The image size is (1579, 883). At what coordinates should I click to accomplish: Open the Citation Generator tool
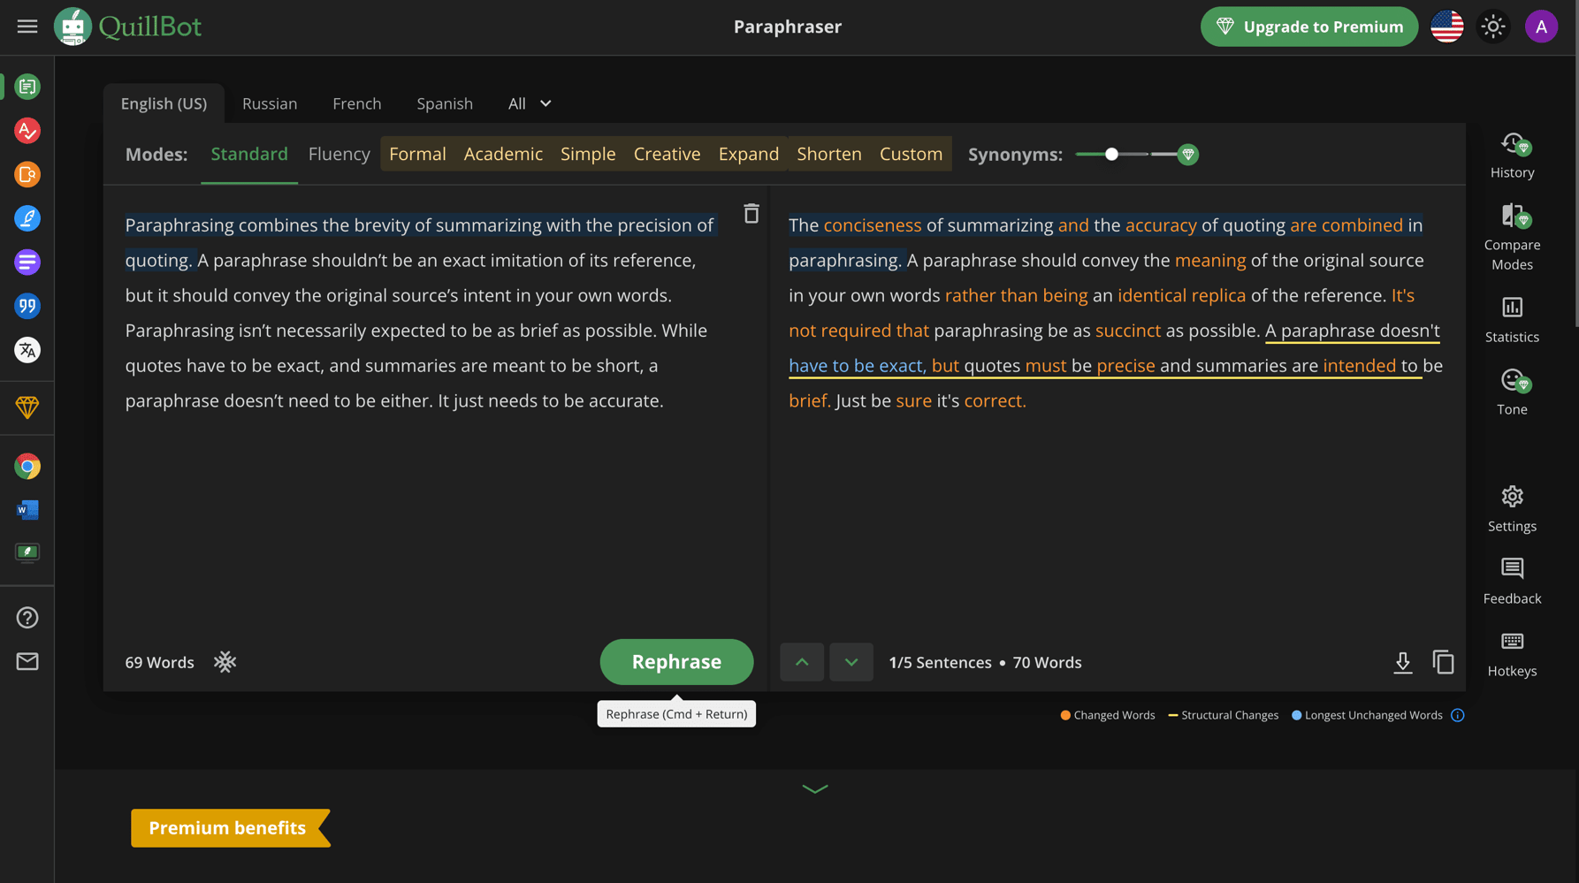click(27, 306)
